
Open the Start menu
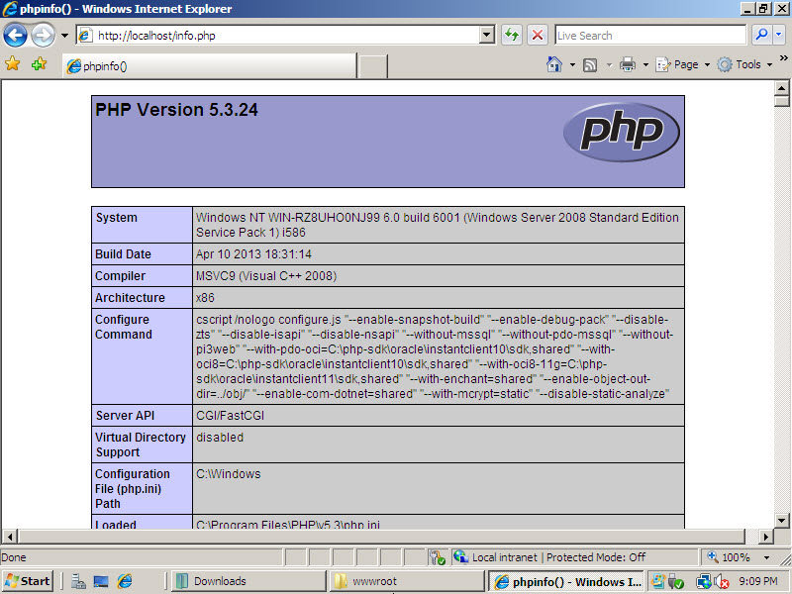coord(28,581)
